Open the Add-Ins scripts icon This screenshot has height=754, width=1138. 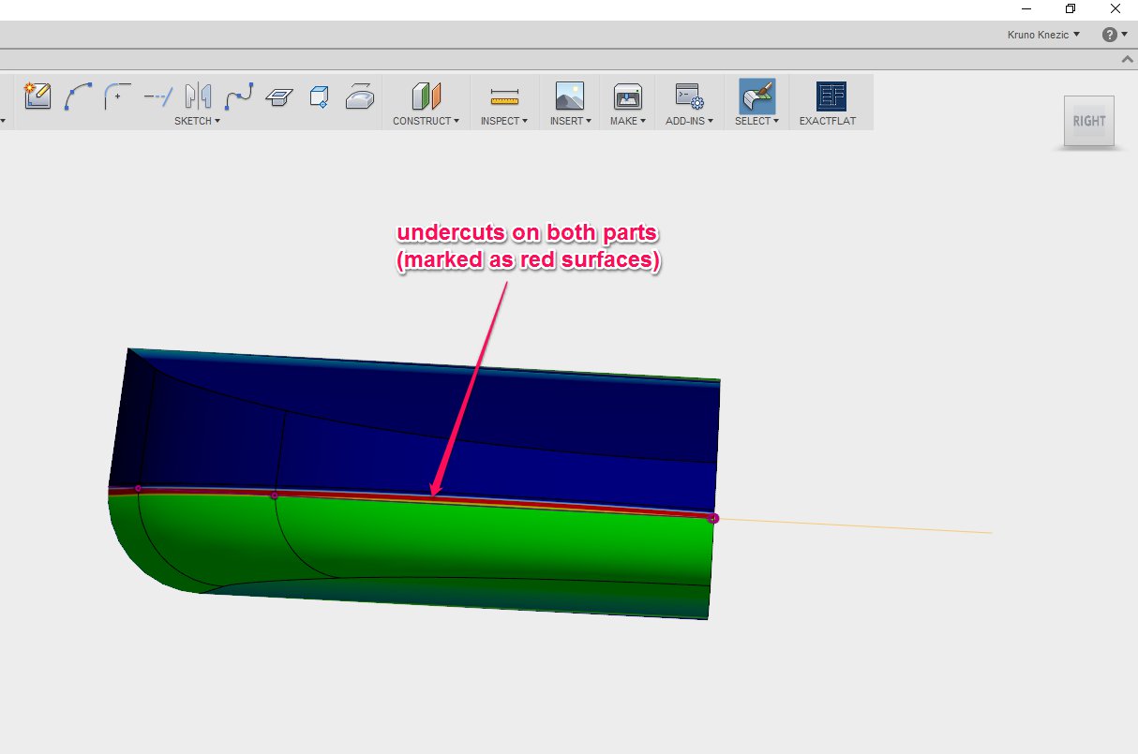click(688, 96)
